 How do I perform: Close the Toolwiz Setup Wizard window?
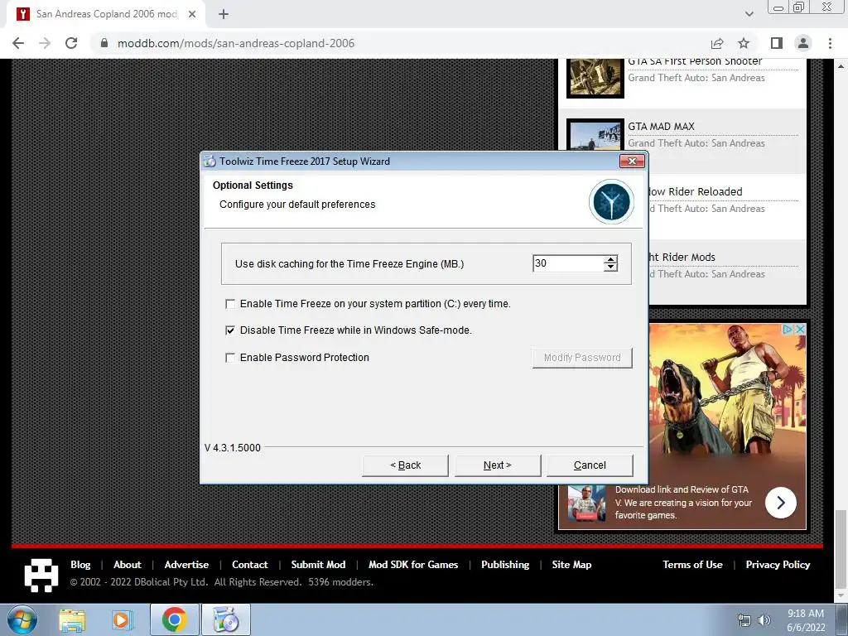(x=632, y=161)
